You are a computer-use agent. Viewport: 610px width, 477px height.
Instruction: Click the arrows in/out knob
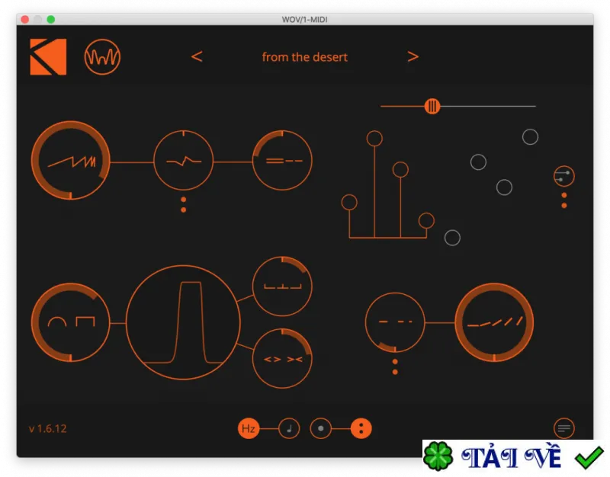282,358
